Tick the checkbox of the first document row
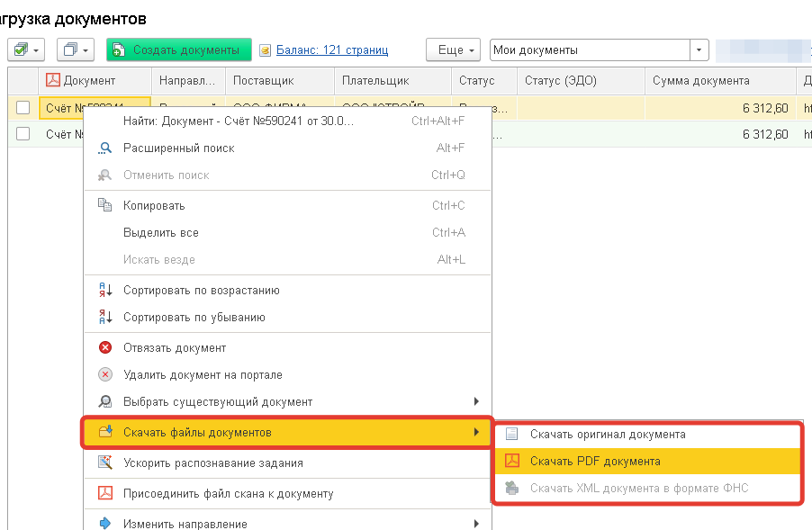Viewport: 812px width, 530px height. click(x=23, y=108)
